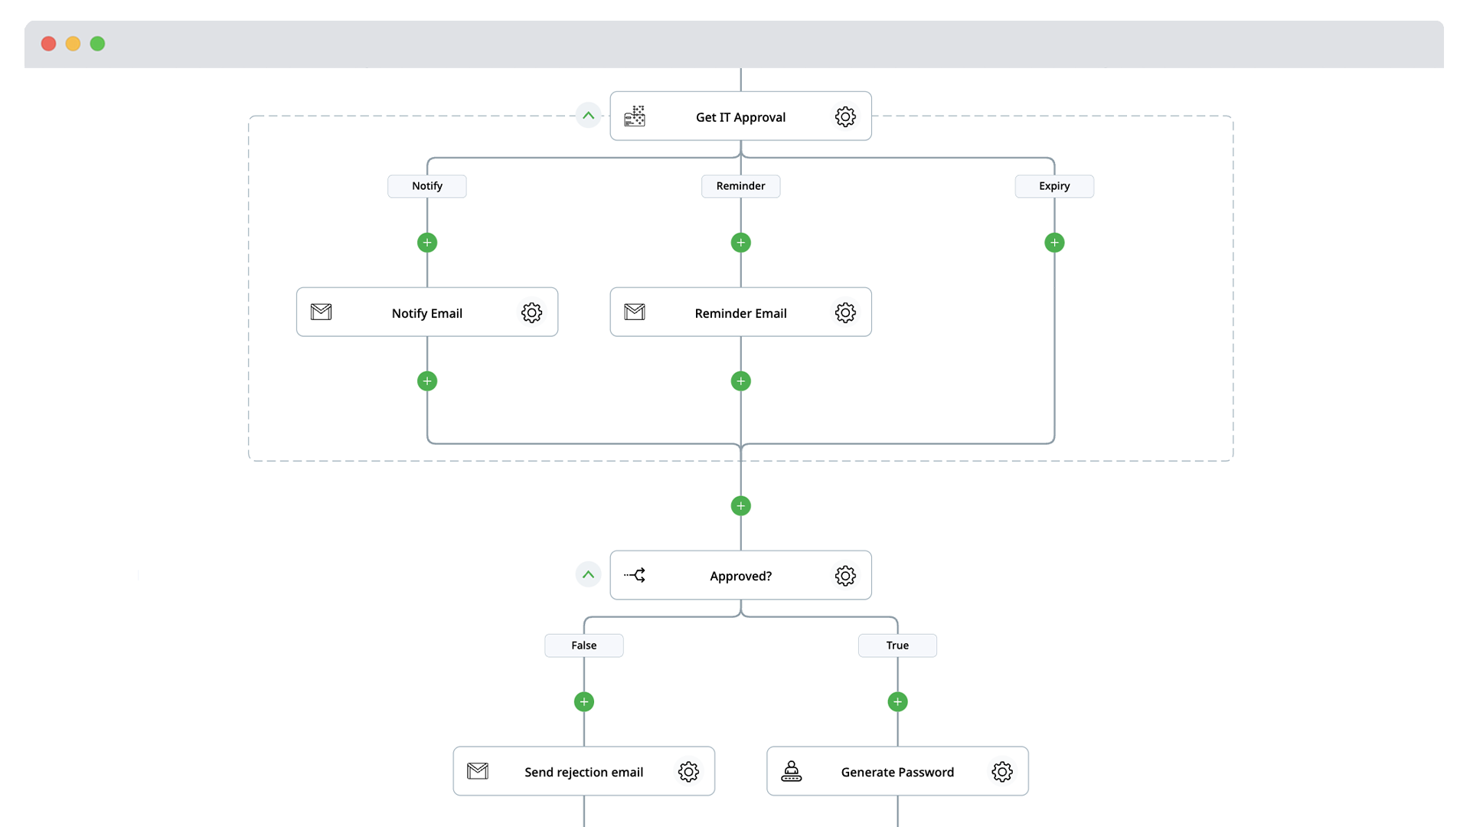Image resolution: width=1470 pixels, height=827 pixels.
Task: Click the Get IT Approval form icon
Action: point(635,116)
